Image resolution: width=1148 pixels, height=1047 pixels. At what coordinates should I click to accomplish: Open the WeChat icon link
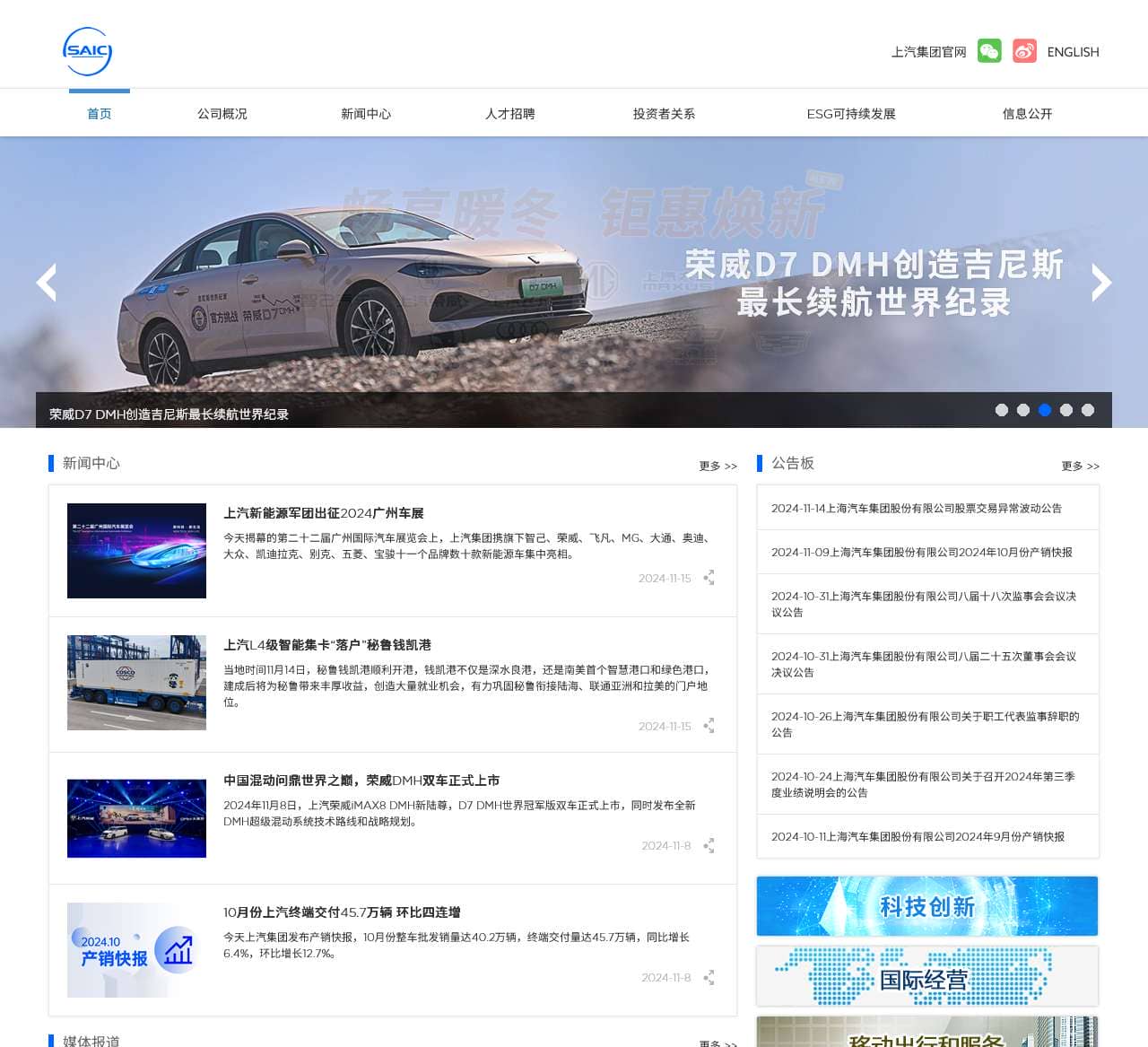point(989,51)
